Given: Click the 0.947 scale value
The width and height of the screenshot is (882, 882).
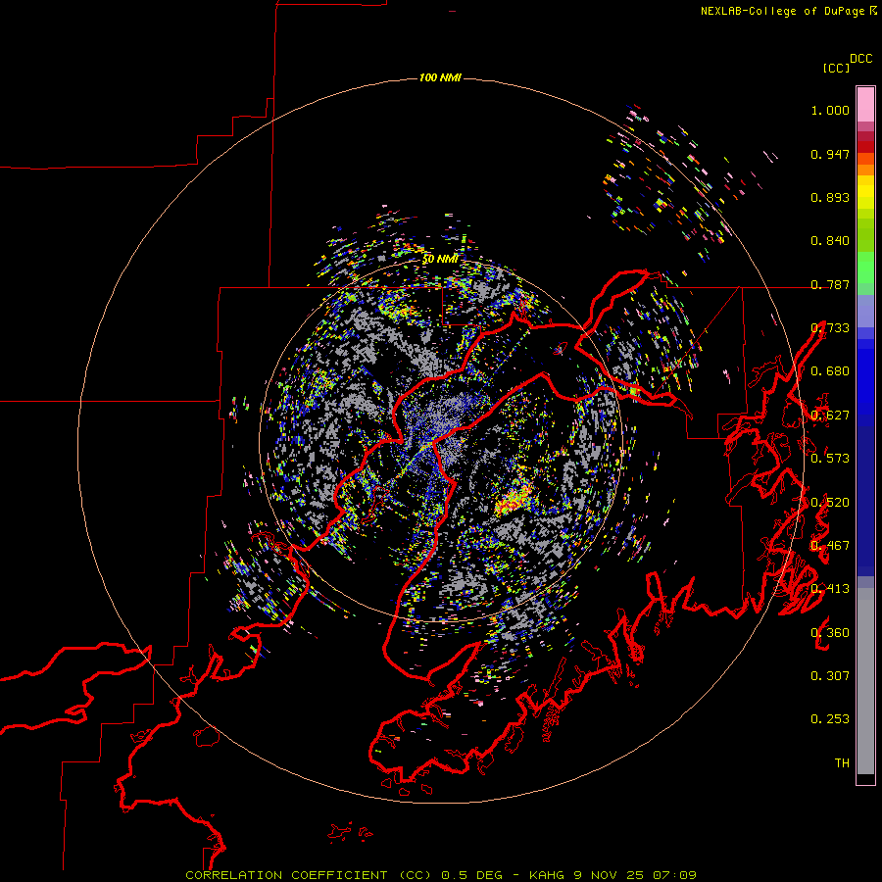Looking at the screenshot, I should [830, 154].
